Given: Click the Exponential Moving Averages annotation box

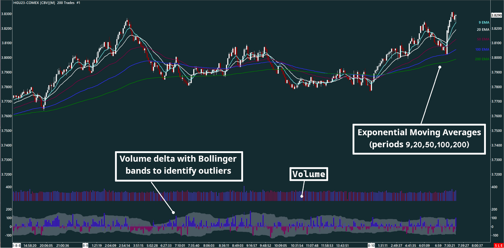Looking at the screenshot, I should pos(419,138).
